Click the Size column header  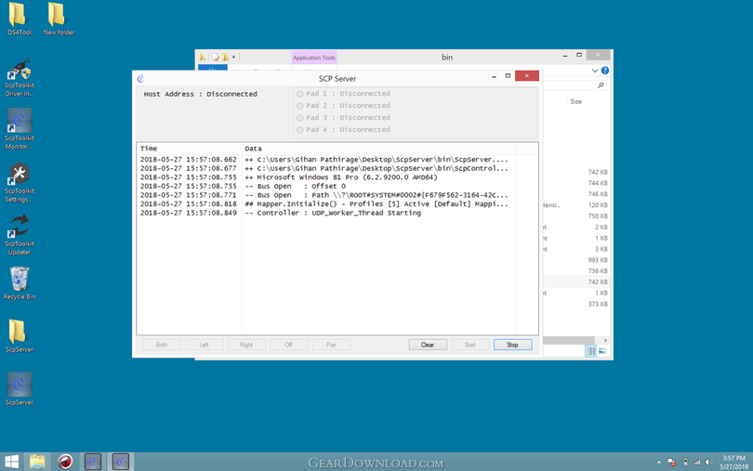[x=575, y=102]
